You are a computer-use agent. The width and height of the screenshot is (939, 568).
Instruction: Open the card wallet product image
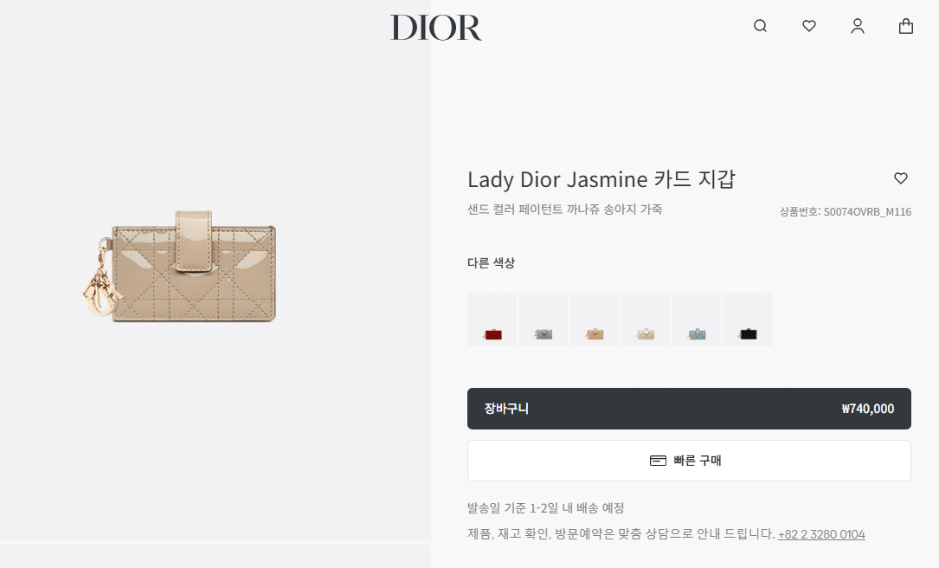[180, 268]
